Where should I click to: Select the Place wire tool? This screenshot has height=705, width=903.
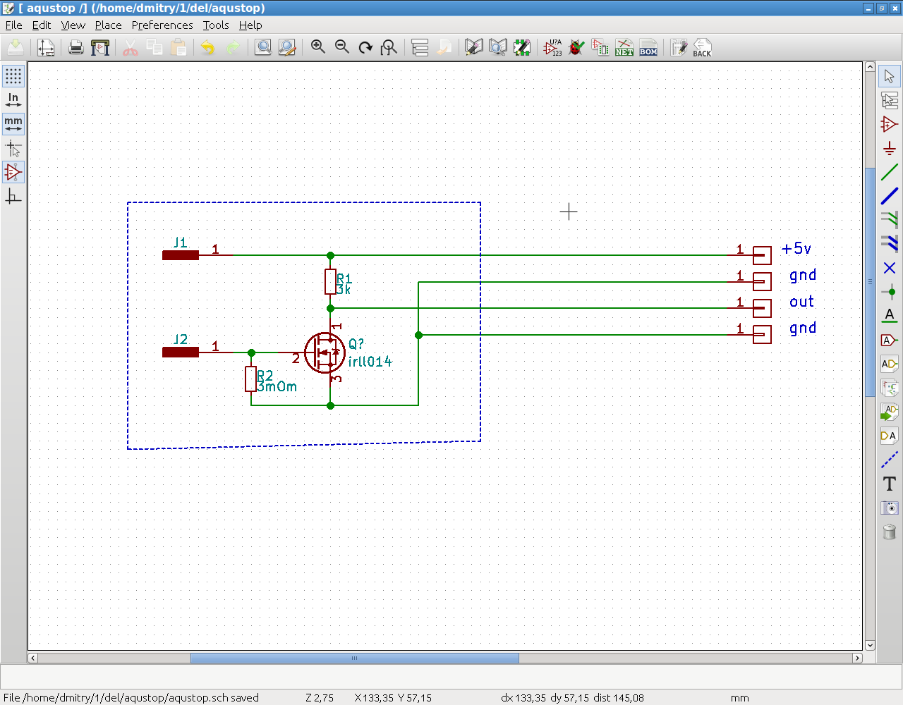tap(889, 172)
